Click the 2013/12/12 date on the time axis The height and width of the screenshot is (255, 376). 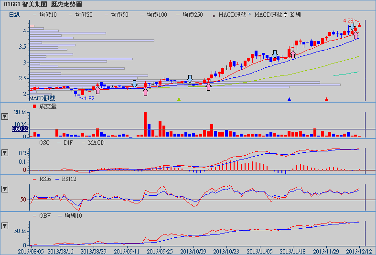click(359, 251)
